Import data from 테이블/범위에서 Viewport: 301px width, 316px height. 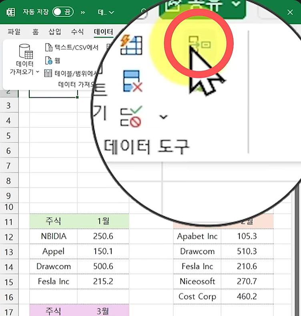point(71,74)
